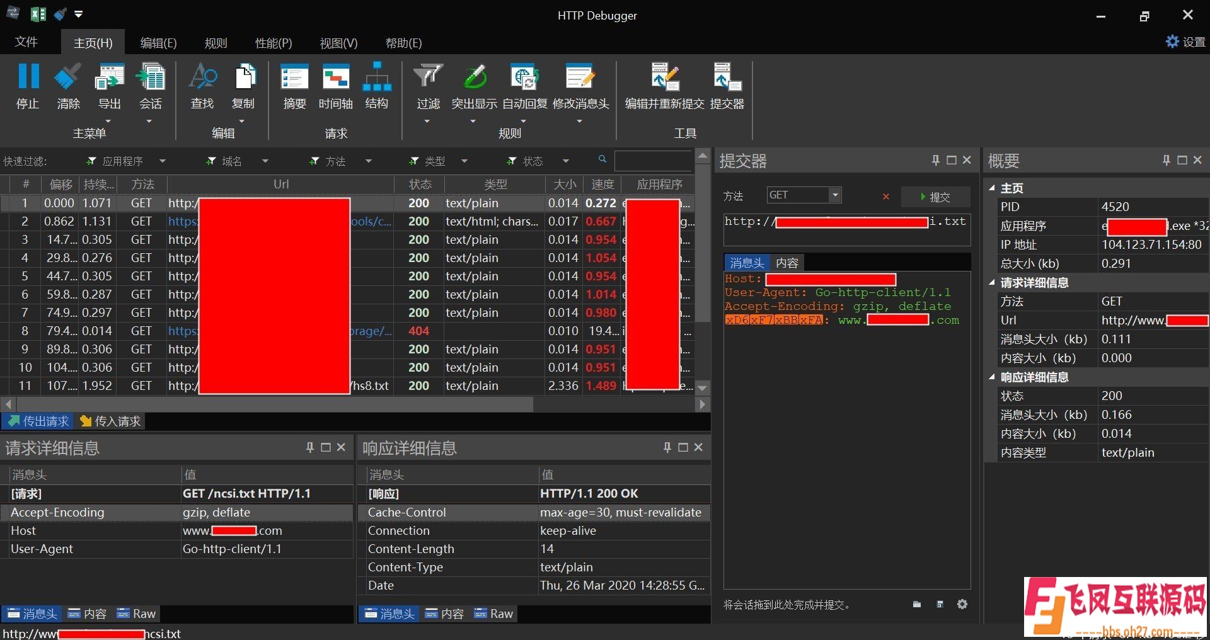Open Raw tab in response details

[x=493, y=614]
